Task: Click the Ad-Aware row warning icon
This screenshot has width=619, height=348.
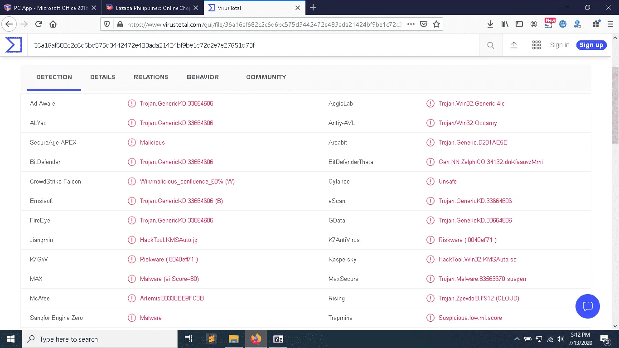Action: click(x=131, y=103)
